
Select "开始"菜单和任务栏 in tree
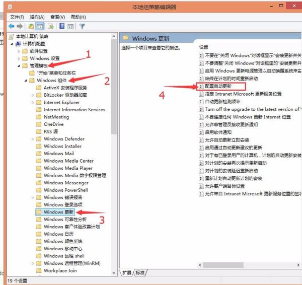coord(56,73)
